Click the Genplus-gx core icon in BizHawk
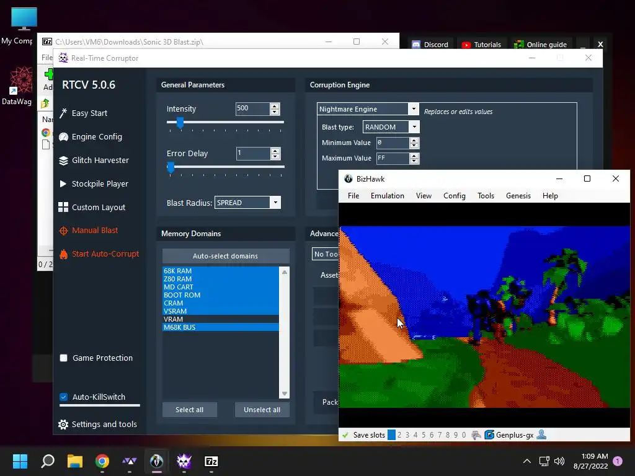 coord(489,434)
